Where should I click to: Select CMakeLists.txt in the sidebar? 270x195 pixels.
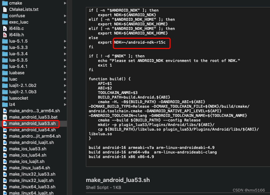23,9
